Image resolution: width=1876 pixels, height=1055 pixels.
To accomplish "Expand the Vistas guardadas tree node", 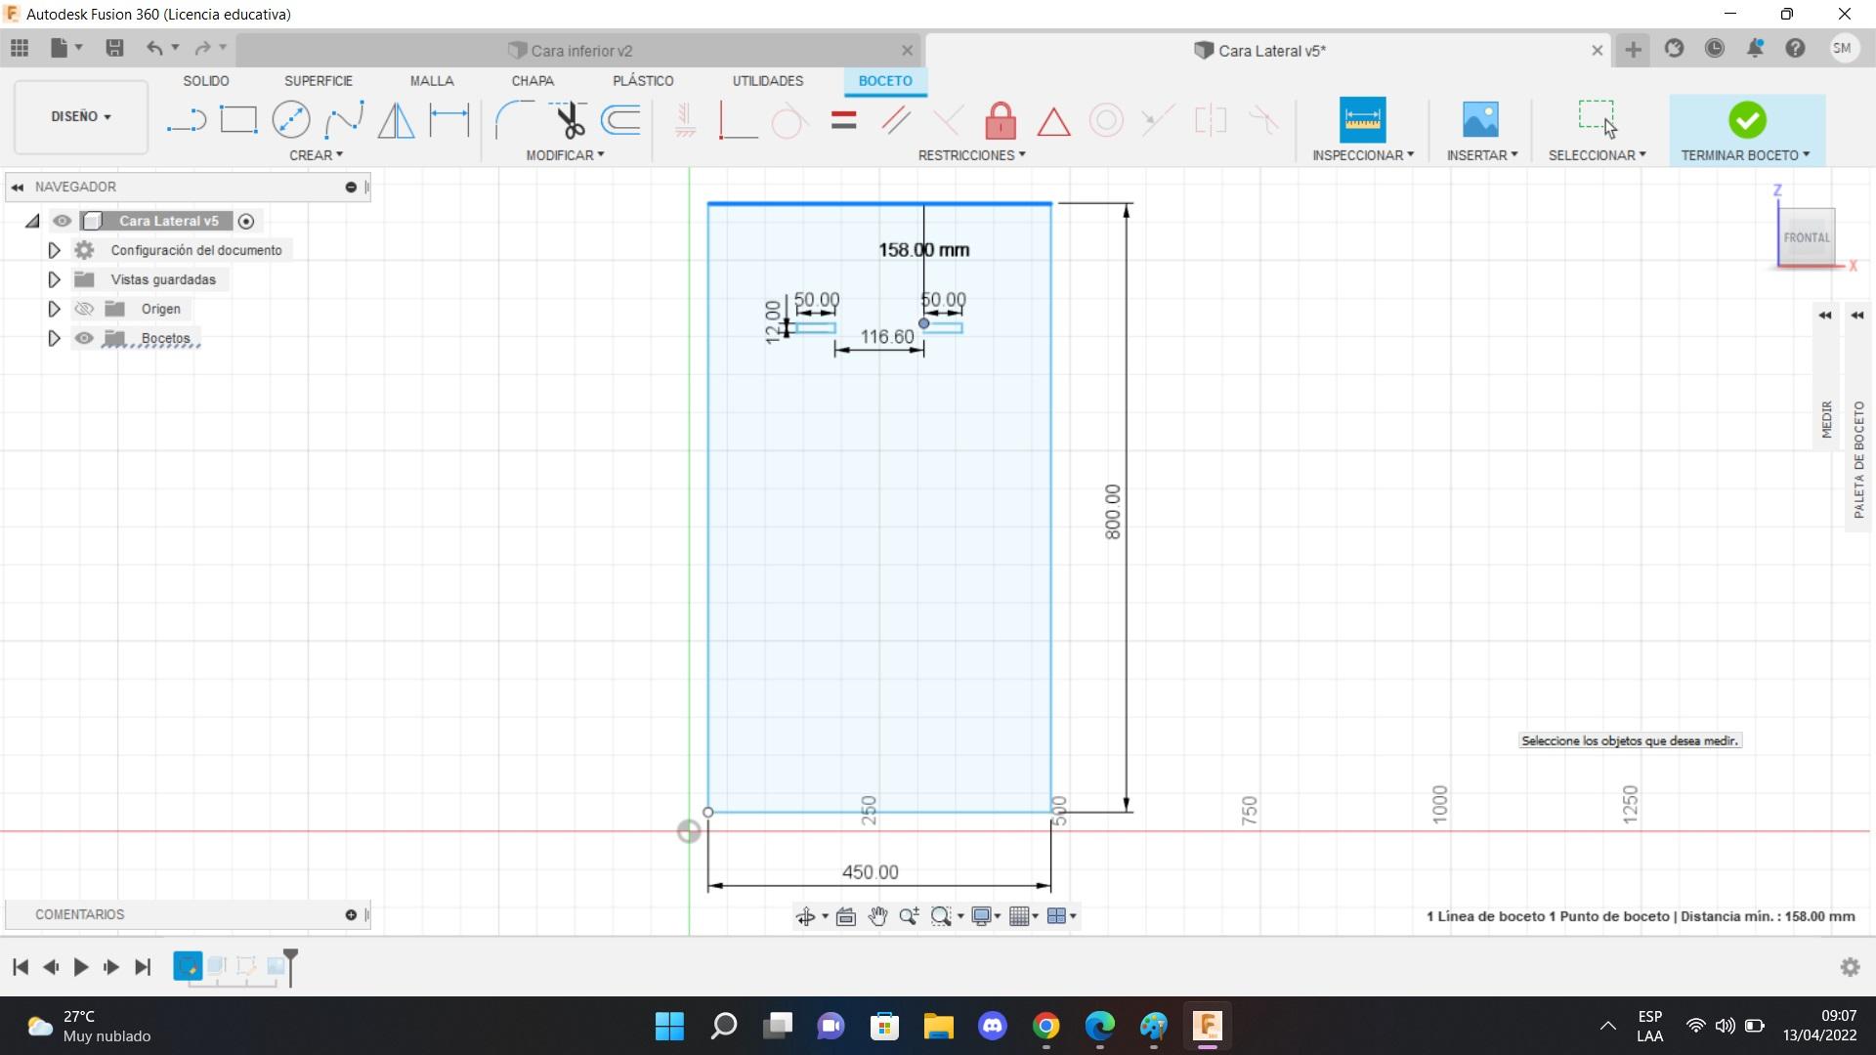I will coord(54,279).
